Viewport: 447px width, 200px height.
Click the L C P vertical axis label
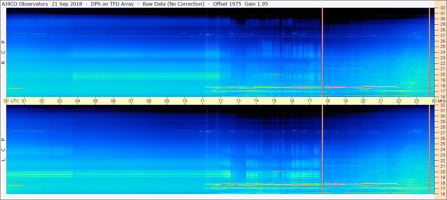tap(3, 150)
